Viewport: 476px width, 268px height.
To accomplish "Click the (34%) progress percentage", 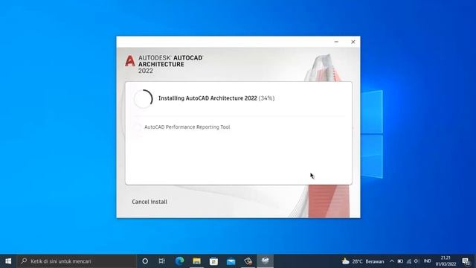I will (x=266, y=98).
